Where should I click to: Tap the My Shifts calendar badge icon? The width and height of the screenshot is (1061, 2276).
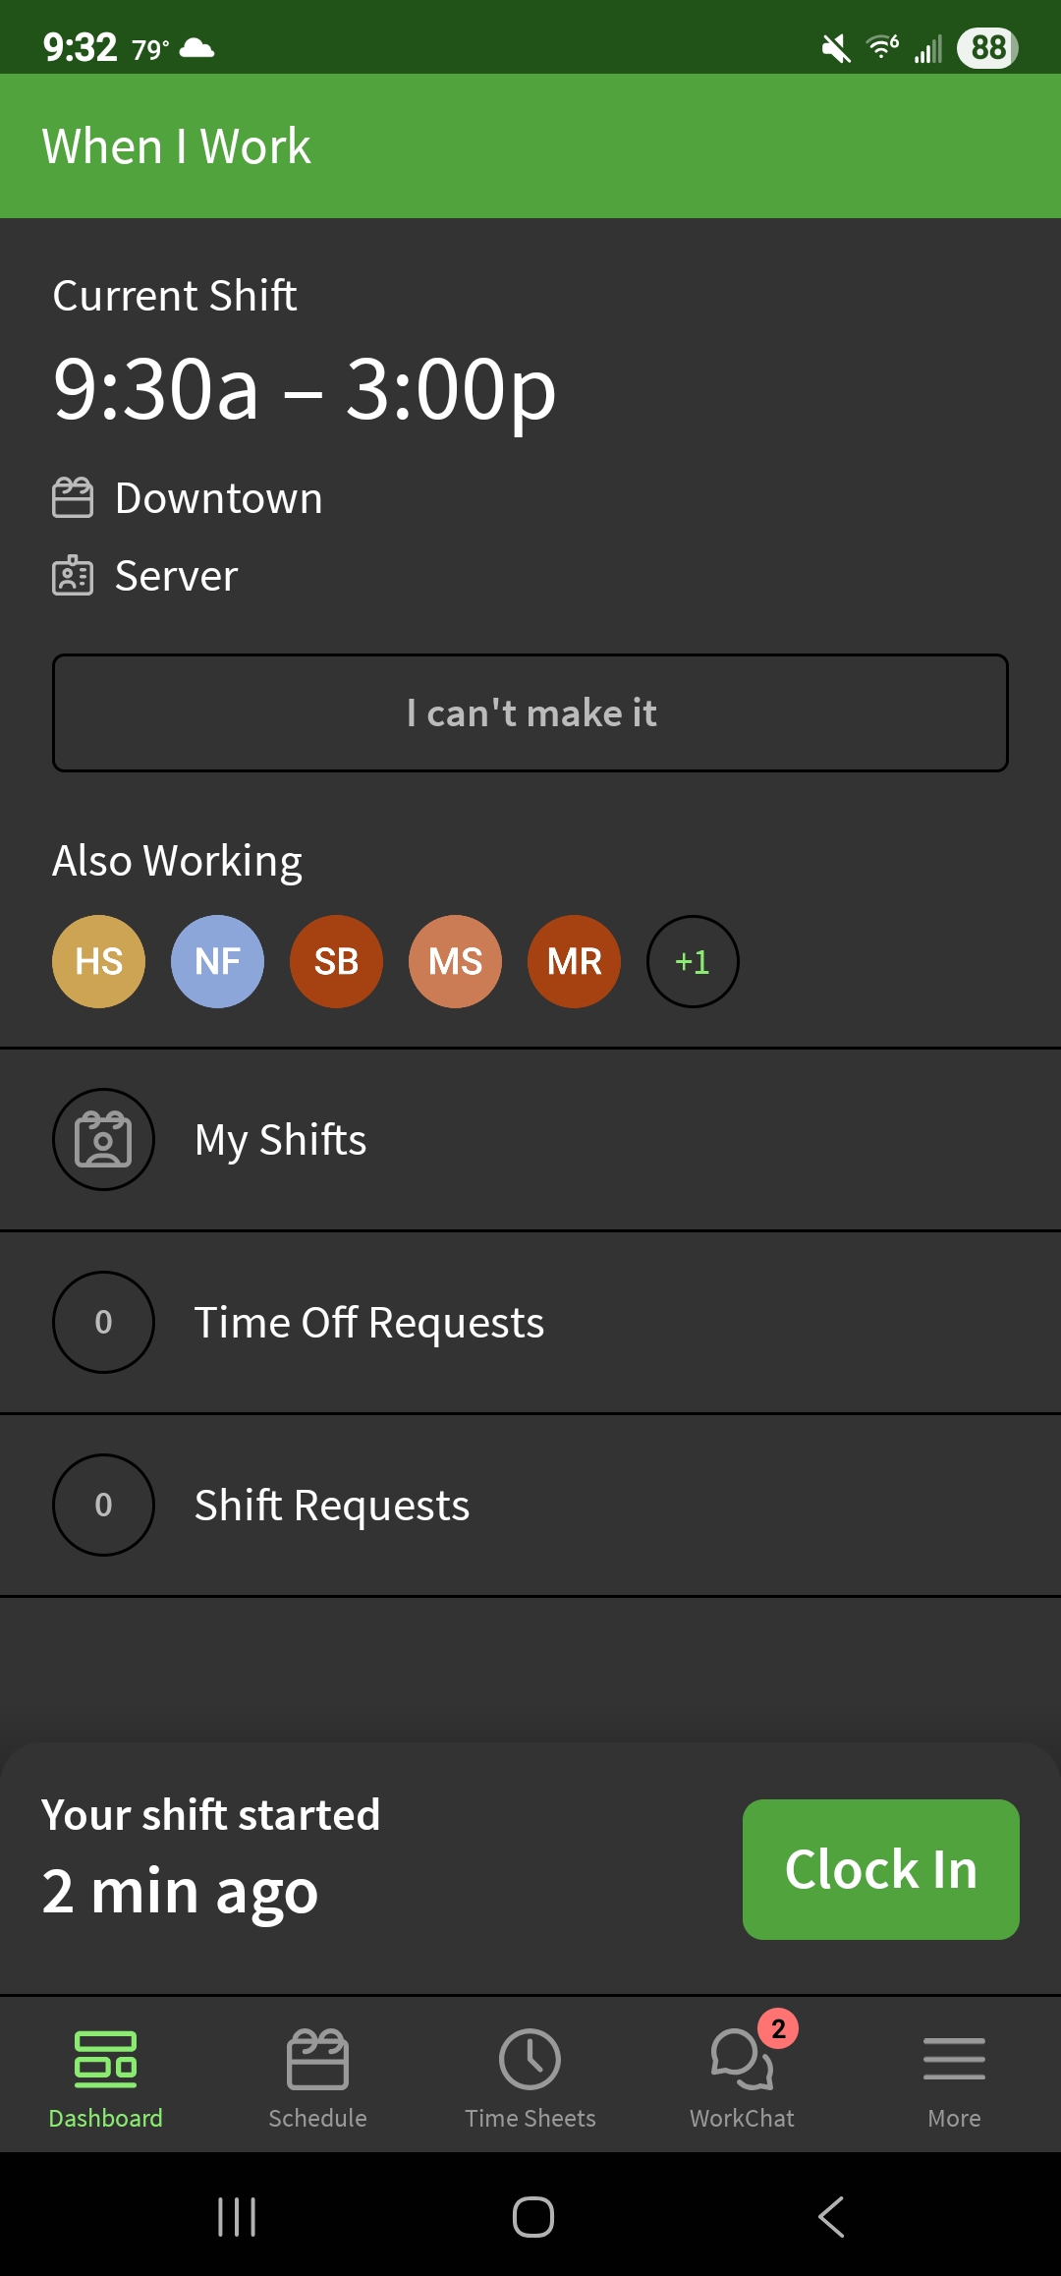tap(103, 1139)
